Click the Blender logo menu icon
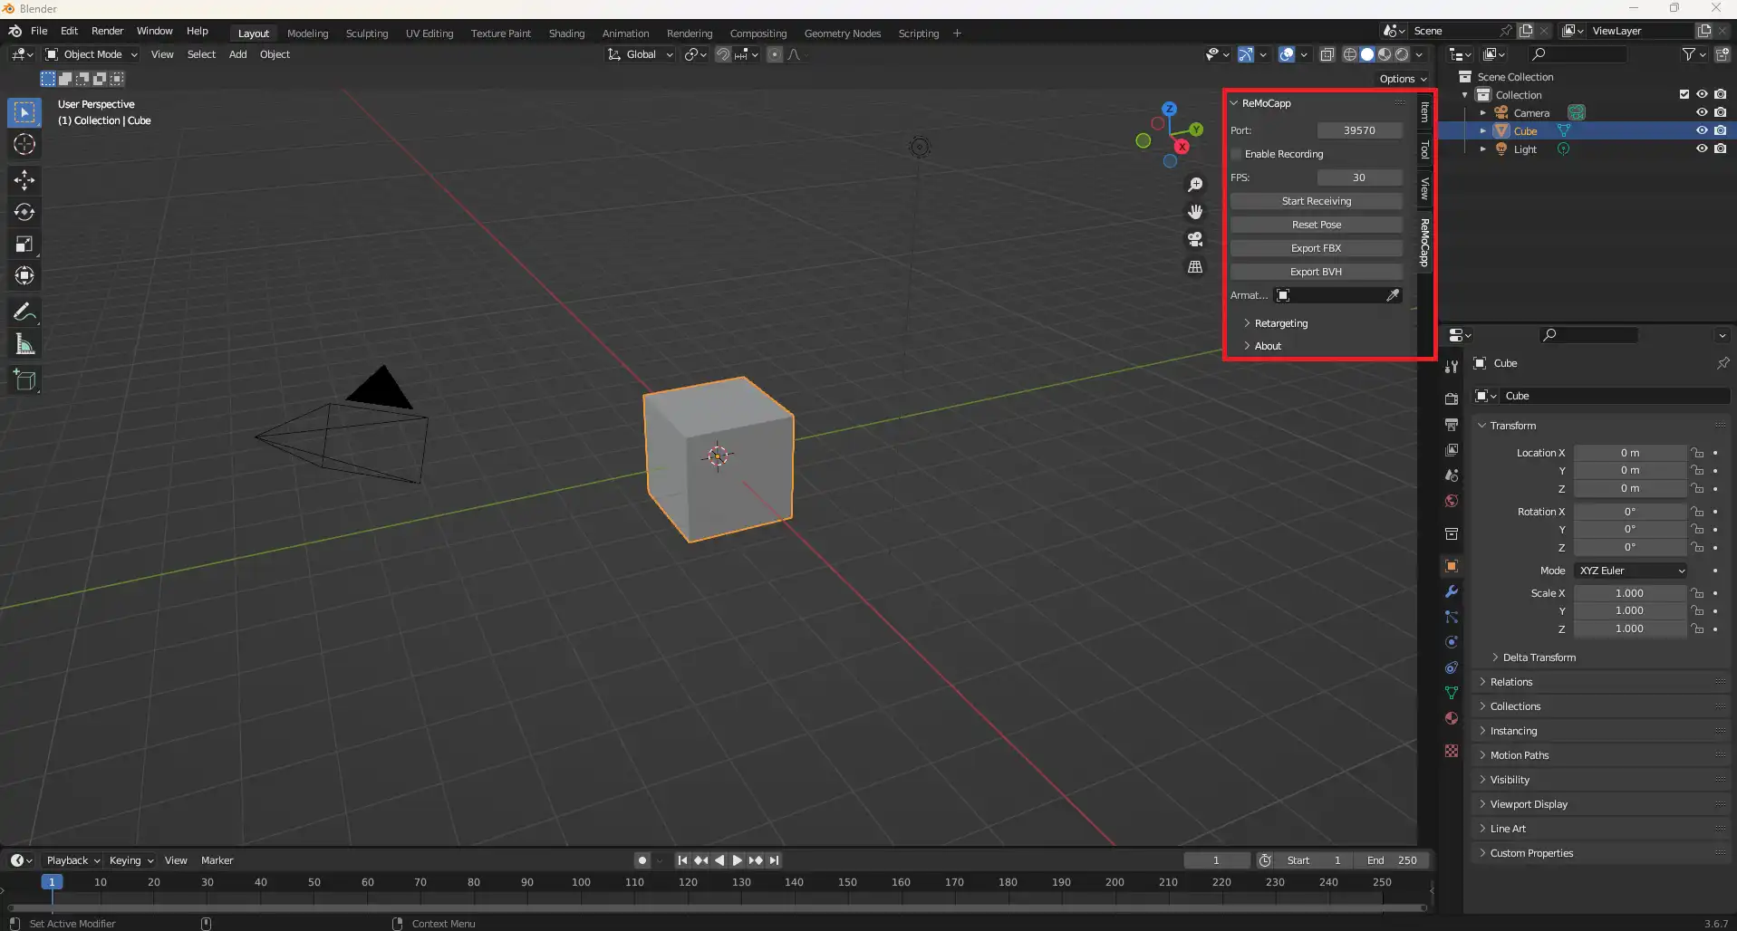 point(15,31)
